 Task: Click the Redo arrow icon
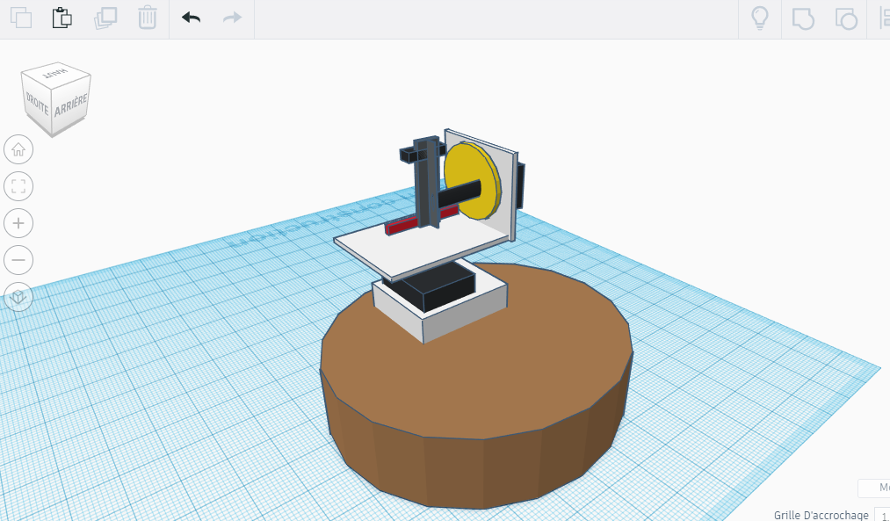(232, 18)
